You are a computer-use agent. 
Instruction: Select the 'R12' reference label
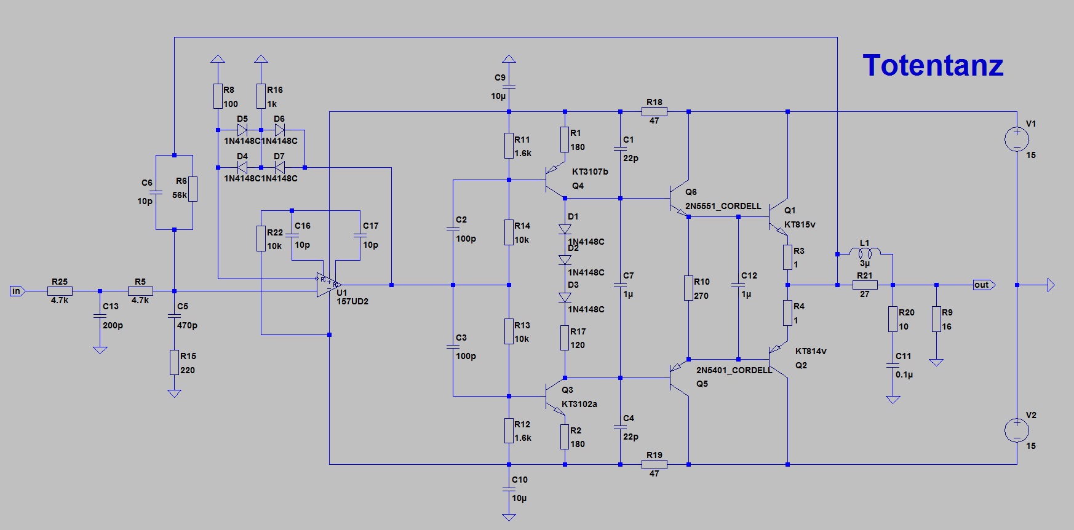pos(522,424)
